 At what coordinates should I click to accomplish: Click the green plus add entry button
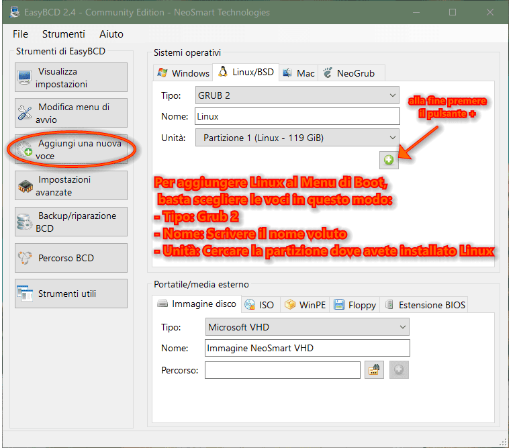(389, 160)
